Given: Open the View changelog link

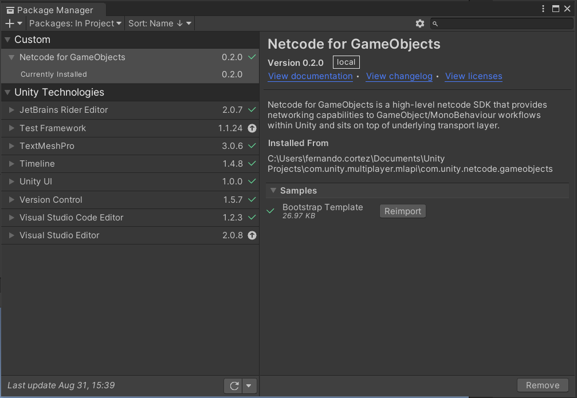Looking at the screenshot, I should coord(399,76).
